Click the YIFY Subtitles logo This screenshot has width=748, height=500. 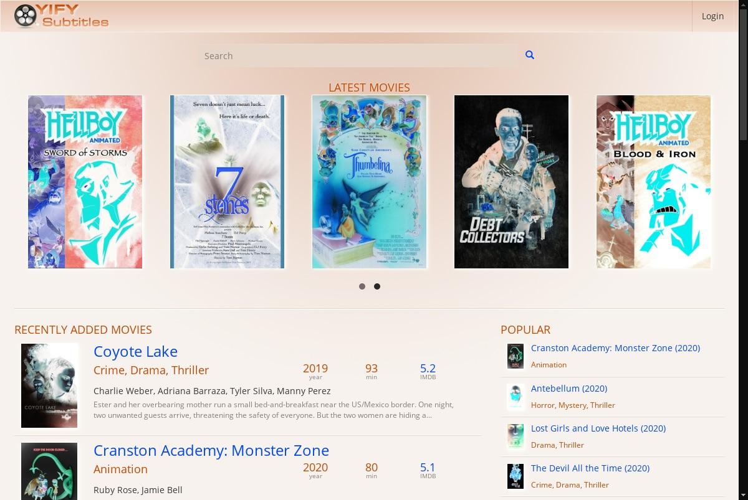(61, 16)
